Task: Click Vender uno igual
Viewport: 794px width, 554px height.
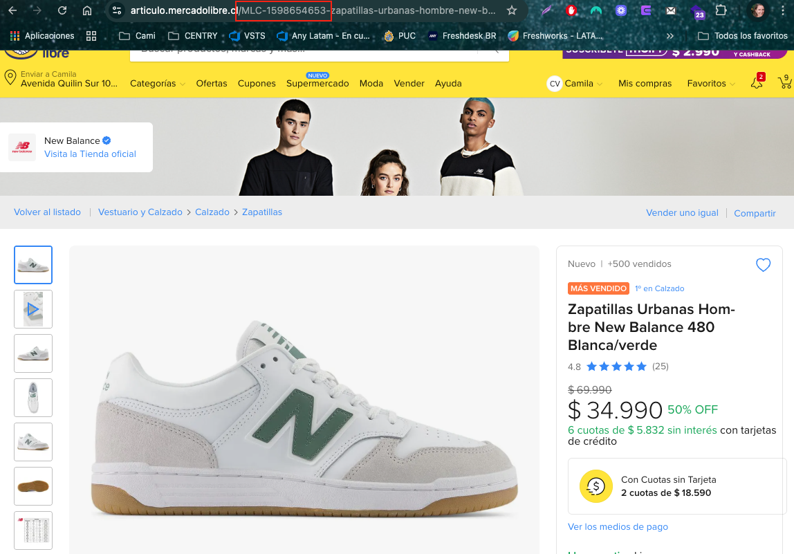Action: 682,213
